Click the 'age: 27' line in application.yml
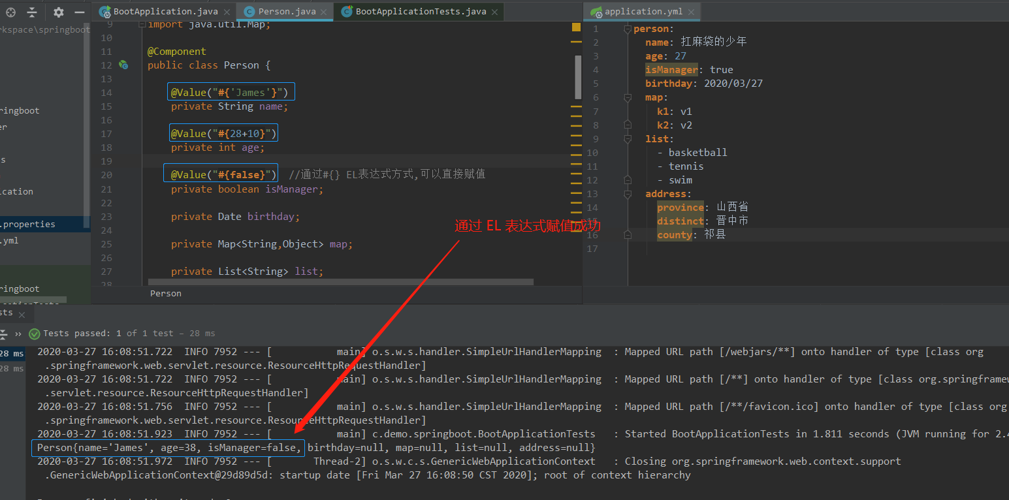Viewport: 1009px width, 500px height. 665,56
